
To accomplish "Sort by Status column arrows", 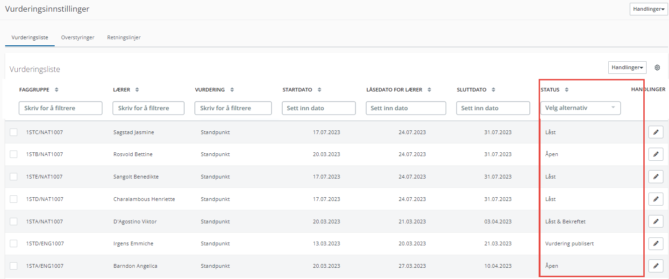I will pyautogui.click(x=567, y=90).
